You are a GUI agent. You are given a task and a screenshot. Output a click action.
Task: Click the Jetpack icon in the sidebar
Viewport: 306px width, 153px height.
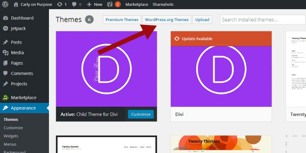point(5,28)
